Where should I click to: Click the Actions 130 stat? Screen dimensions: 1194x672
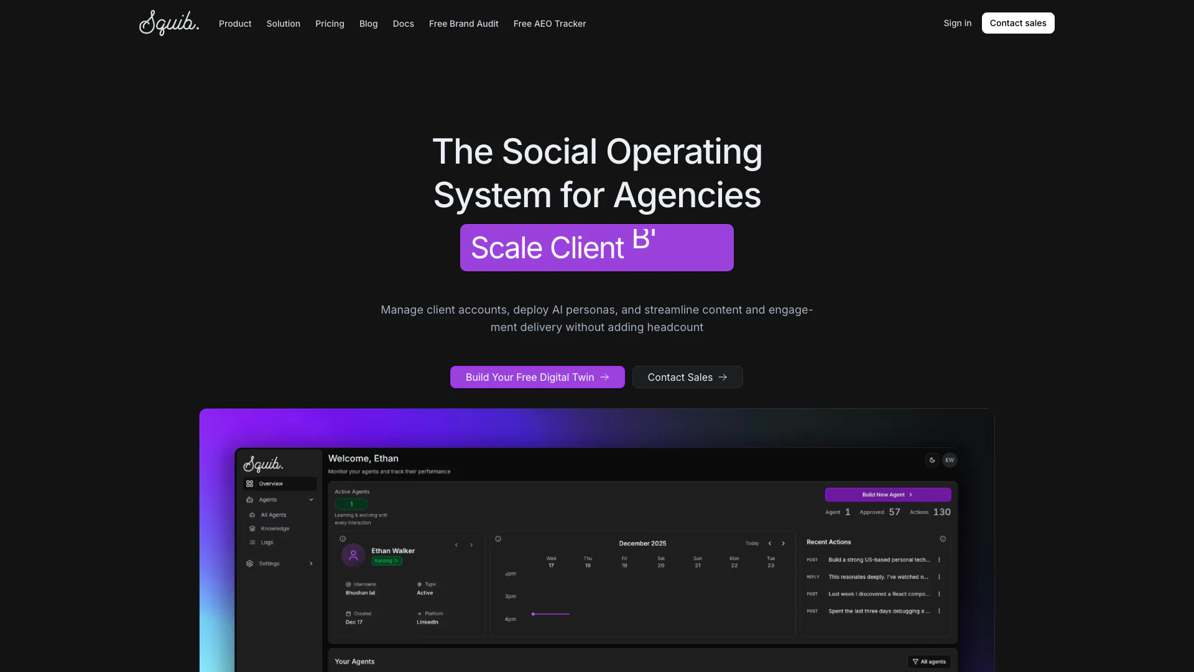tap(930, 512)
